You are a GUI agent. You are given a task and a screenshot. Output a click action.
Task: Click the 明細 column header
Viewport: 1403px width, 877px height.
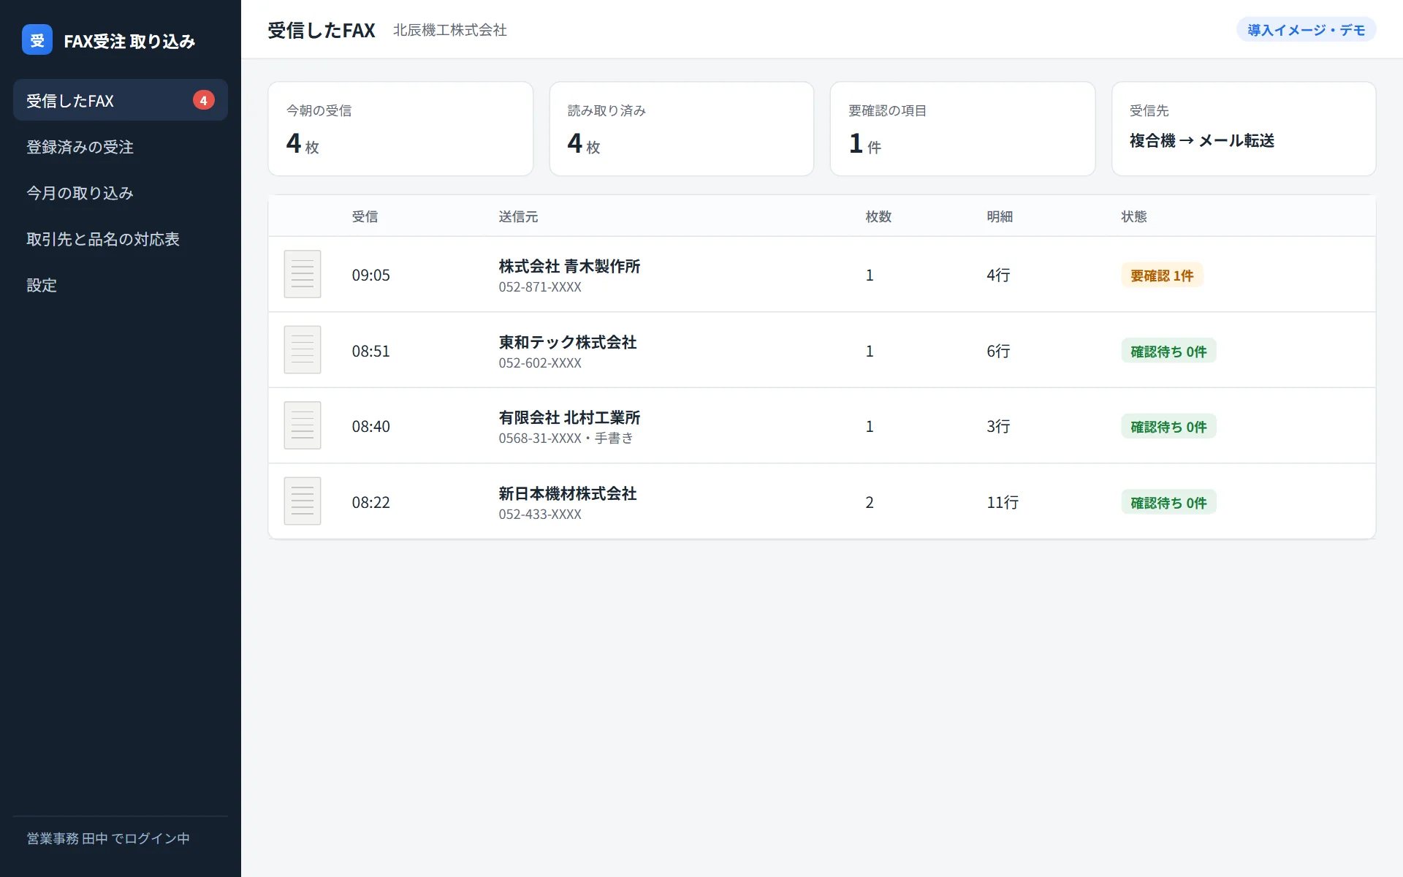coord(1000,216)
